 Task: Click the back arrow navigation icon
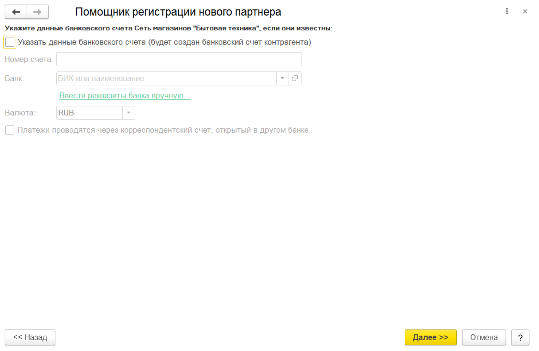tap(16, 12)
